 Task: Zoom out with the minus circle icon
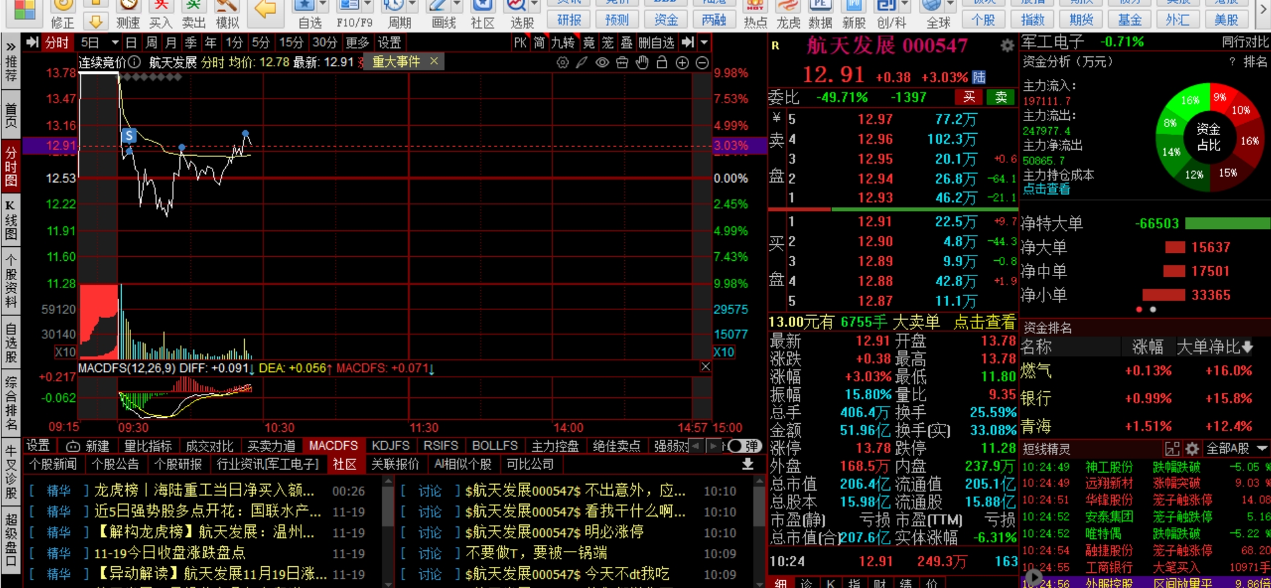pos(702,62)
